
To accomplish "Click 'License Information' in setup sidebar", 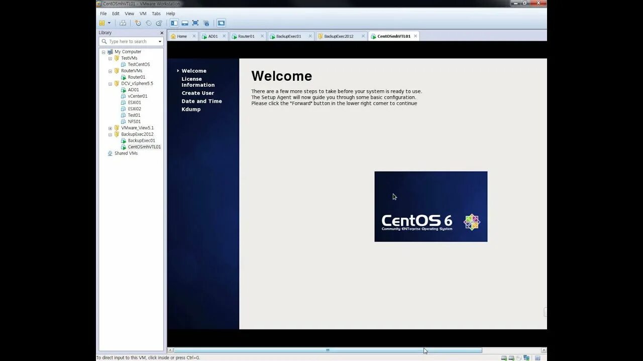I will tap(198, 82).
